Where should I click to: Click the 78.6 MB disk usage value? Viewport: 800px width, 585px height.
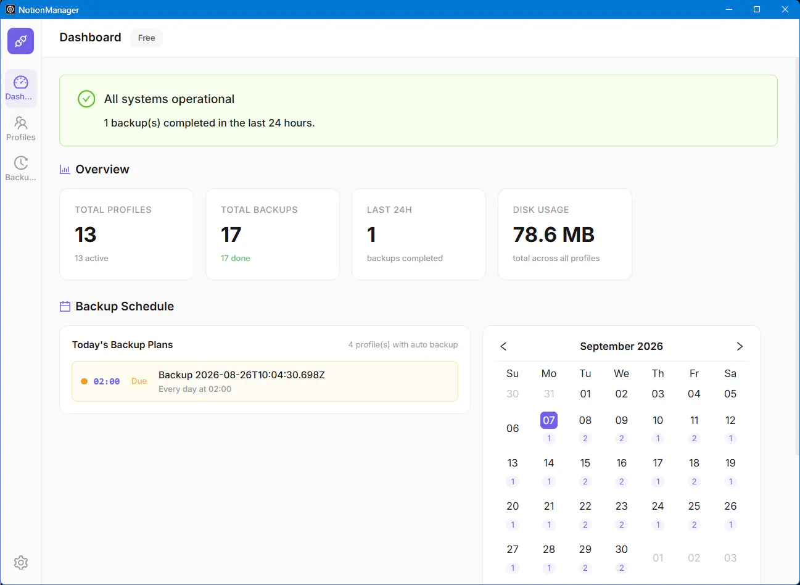554,234
